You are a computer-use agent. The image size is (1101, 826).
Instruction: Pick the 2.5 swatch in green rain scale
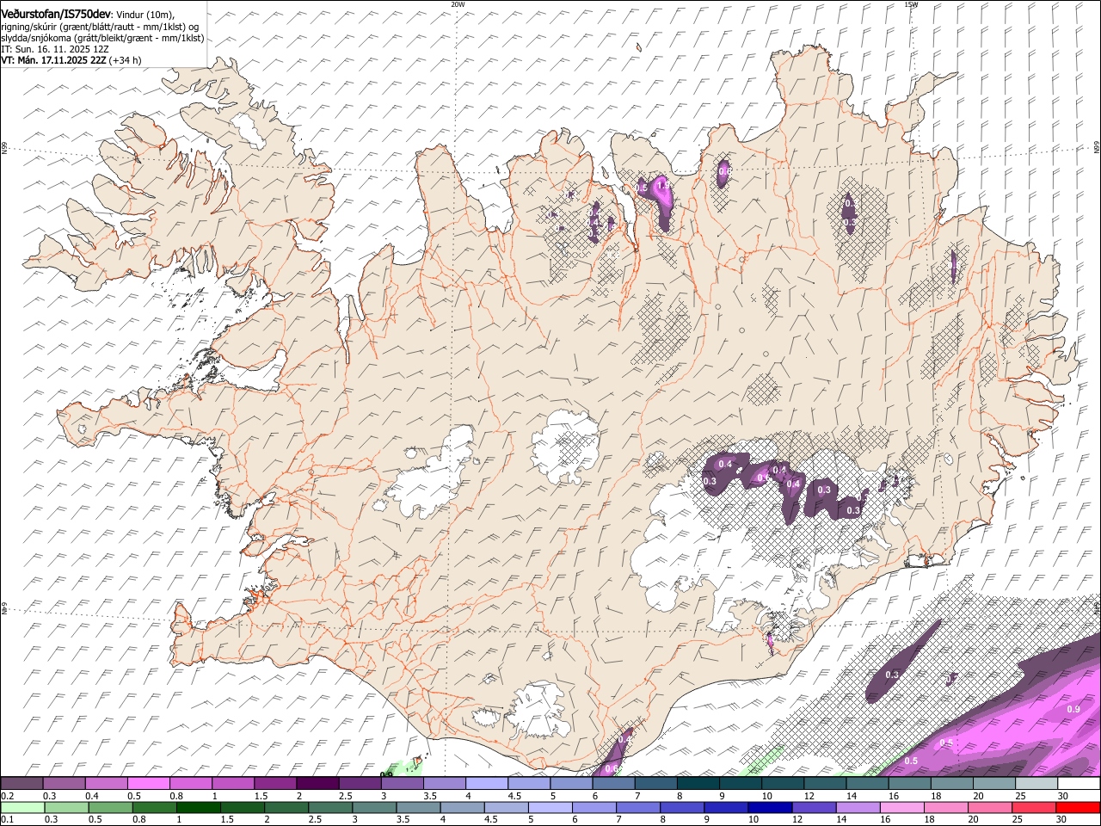pyautogui.click(x=330, y=807)
